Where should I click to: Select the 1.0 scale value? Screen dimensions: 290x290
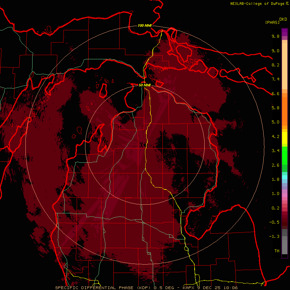275,194
